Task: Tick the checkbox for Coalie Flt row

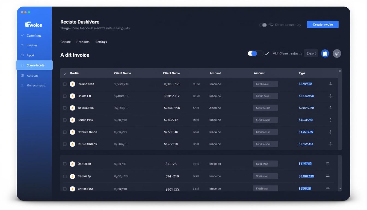Action: [x=65, y=96]
